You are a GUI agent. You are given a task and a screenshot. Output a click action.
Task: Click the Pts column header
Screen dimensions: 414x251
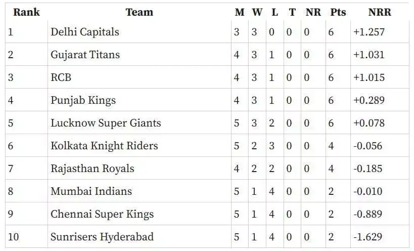pyautogui.click(x=338, y=12)
